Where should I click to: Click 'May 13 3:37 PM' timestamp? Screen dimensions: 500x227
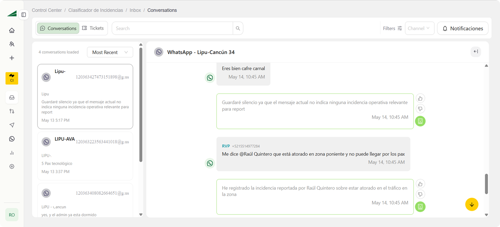point(55,172)
